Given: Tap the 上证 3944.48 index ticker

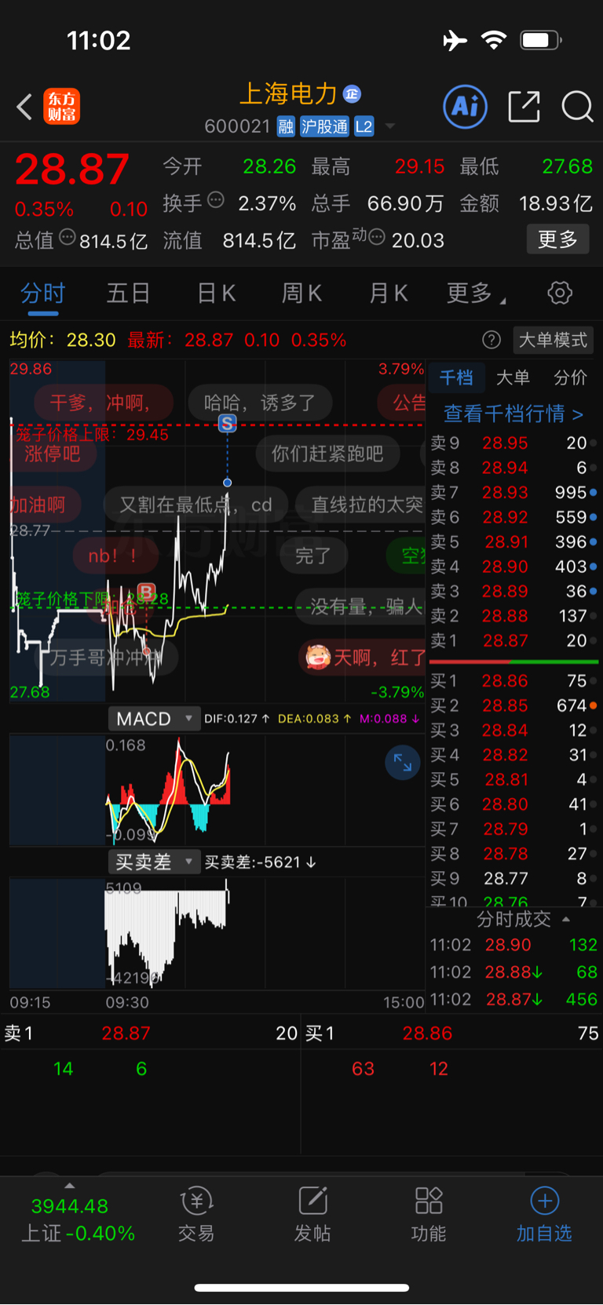Looking at the screenshot, I should coord(78,1219).
